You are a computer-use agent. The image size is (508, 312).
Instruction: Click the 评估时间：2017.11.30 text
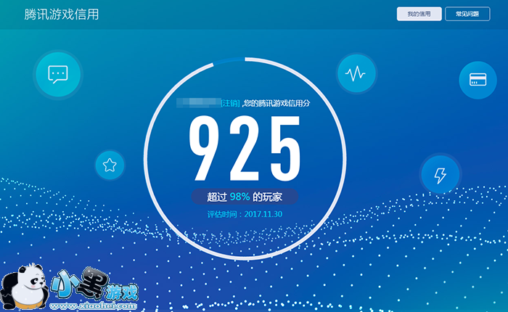[x=245, y=214]
